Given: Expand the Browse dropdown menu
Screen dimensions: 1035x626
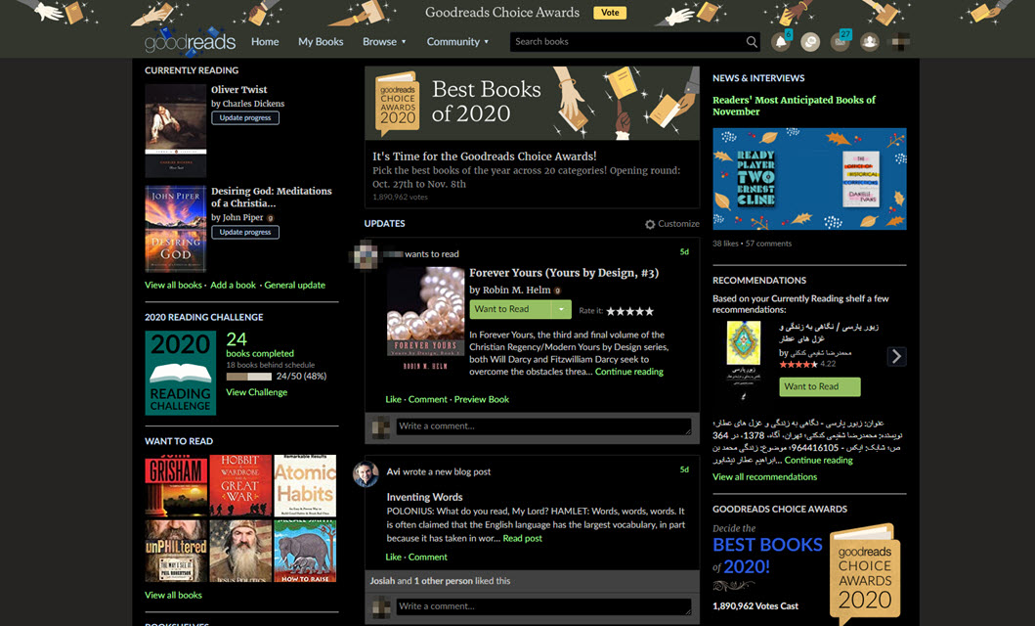Looking at the screenshot, I should pyautogui.click(x=384, y=42).
